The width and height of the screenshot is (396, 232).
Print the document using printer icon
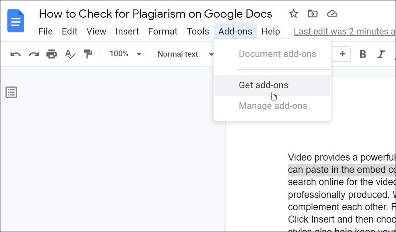(x=51, y=54)
